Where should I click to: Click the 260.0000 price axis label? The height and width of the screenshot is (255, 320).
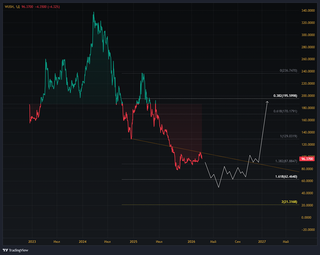308,59
